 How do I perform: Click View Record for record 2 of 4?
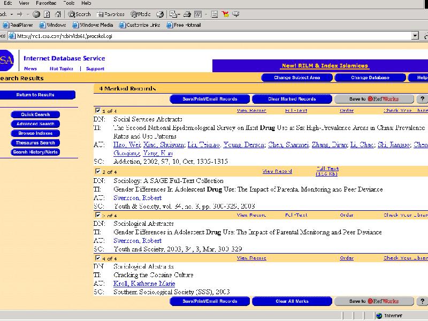[x=277, y=171]
